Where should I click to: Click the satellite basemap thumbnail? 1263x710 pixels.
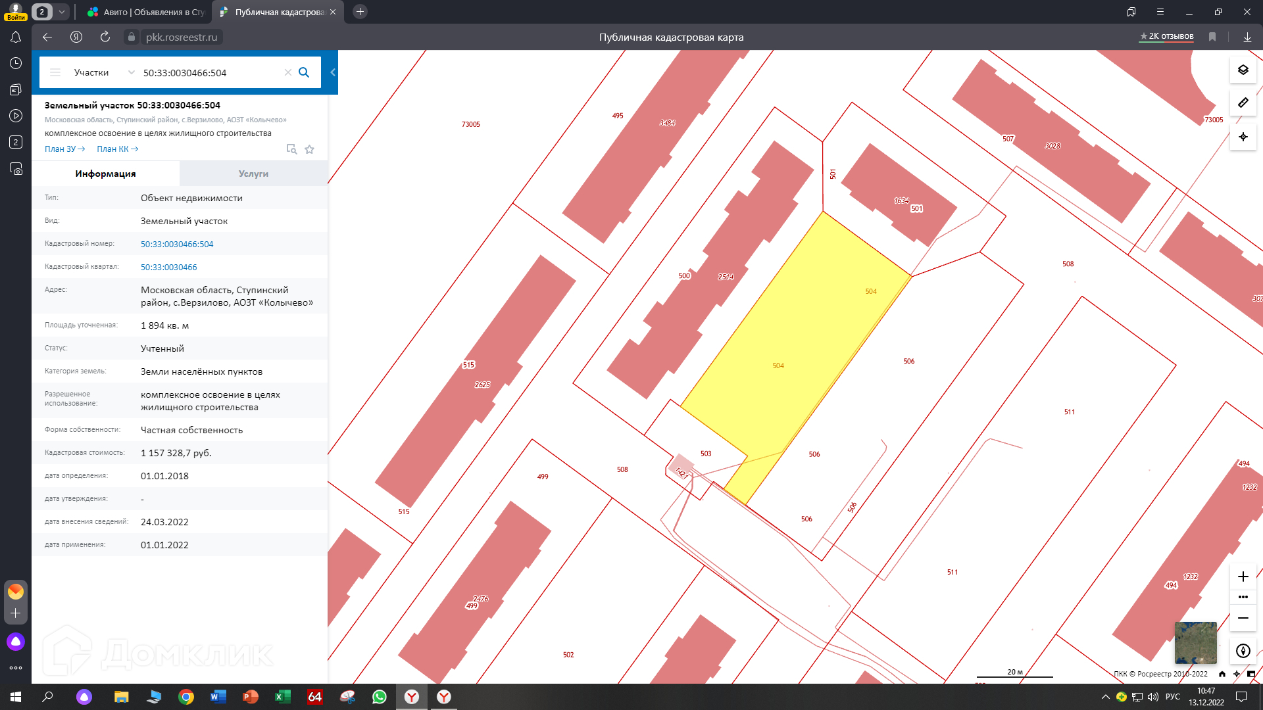point(1195,642)
